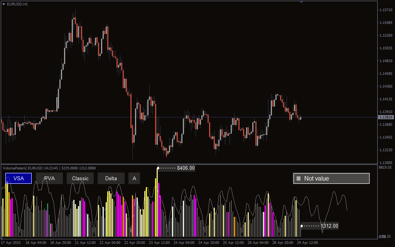Click the white dot marker beside 1312.00
Screen dimensions: 395x247
pyautogui.click(x=302, y=226)
